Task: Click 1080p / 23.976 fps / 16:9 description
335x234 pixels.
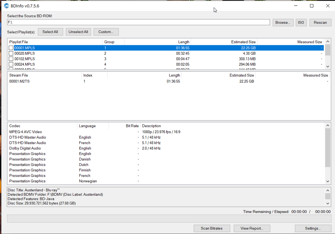Action: (161, 132)
